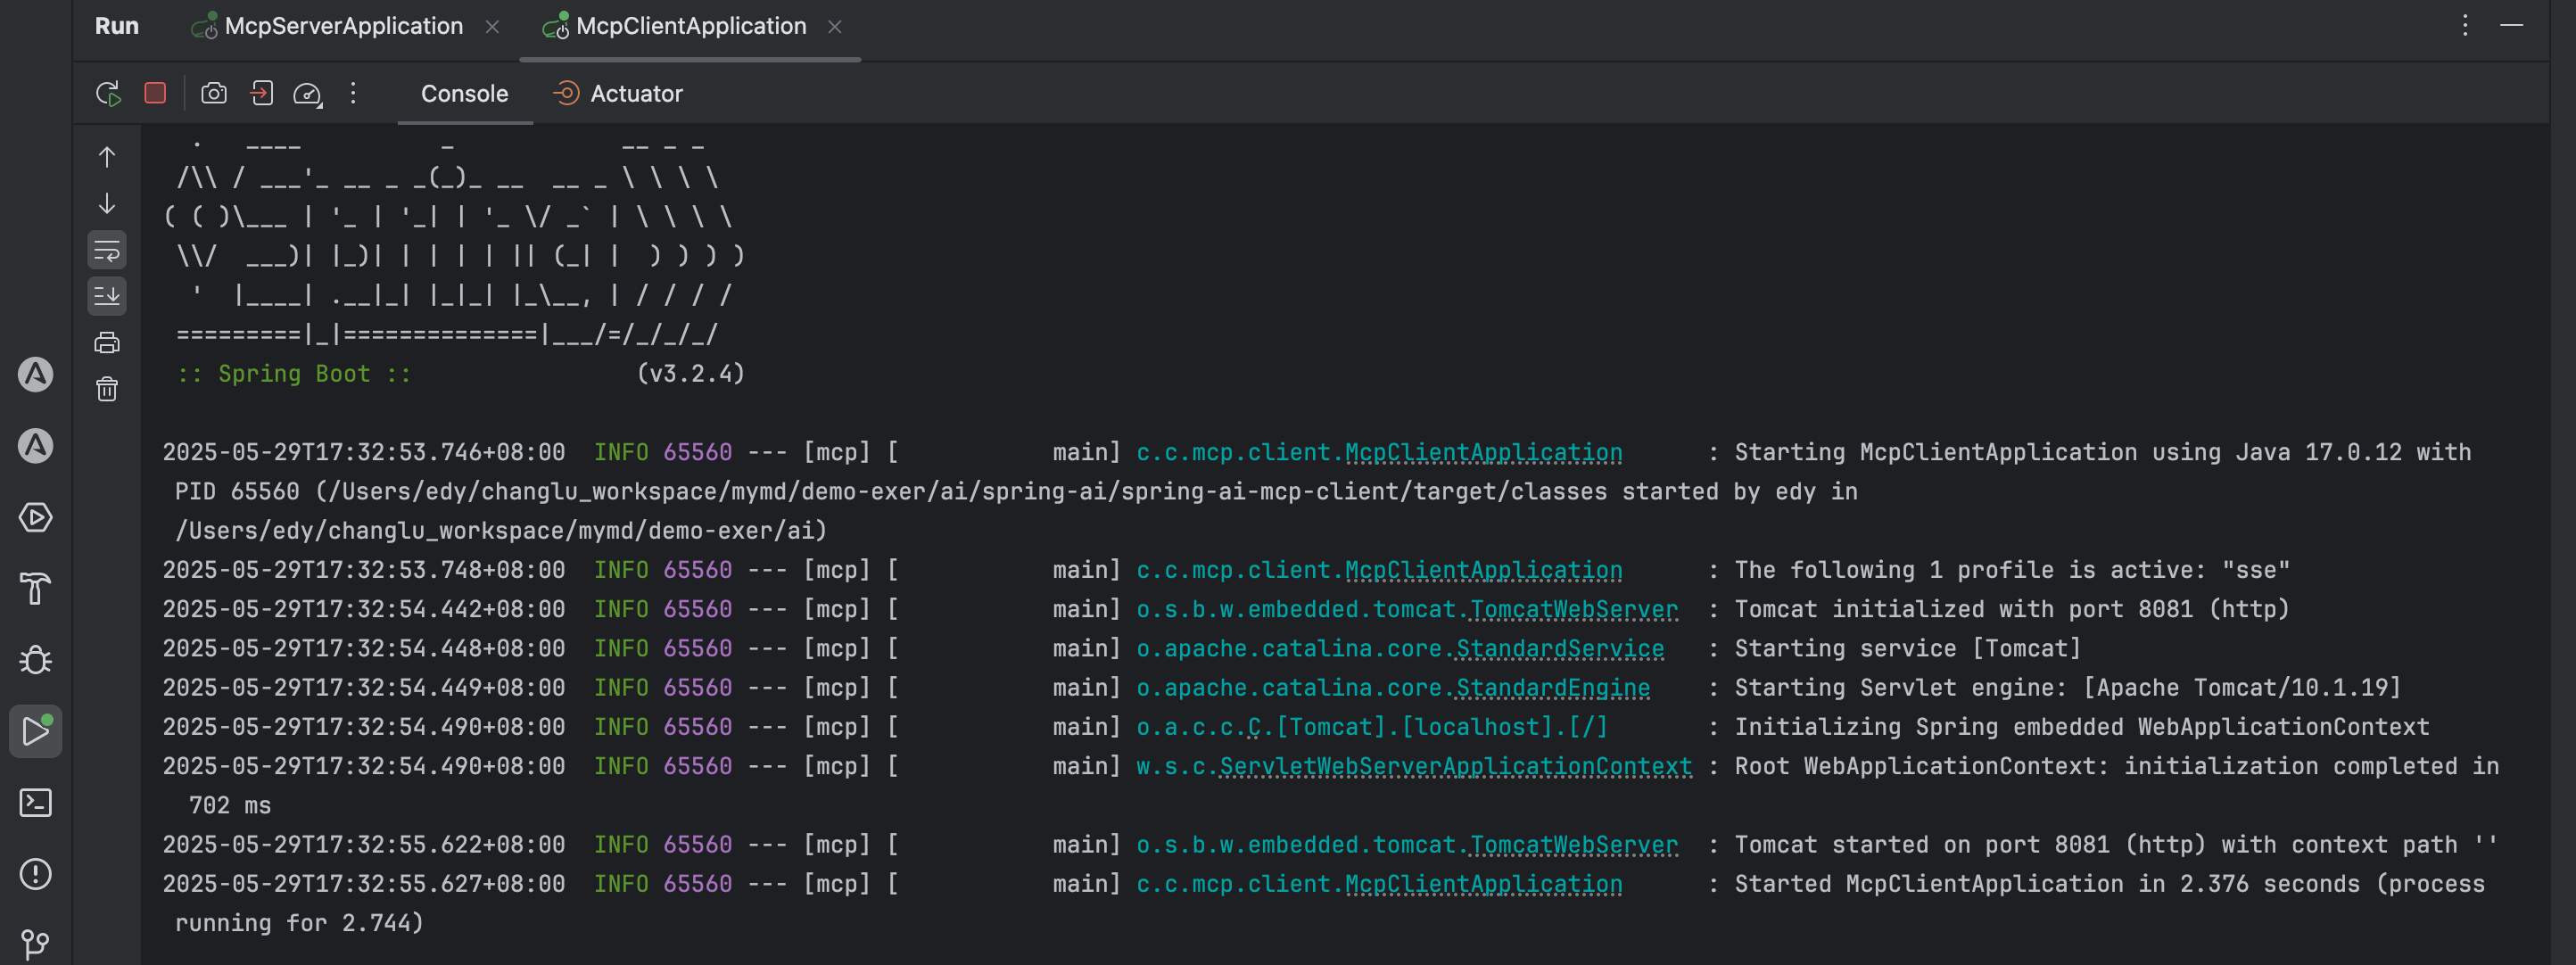Open the Debug tool window bug icon
Viewport: 2576px width, 965px height.
(36, 660)
